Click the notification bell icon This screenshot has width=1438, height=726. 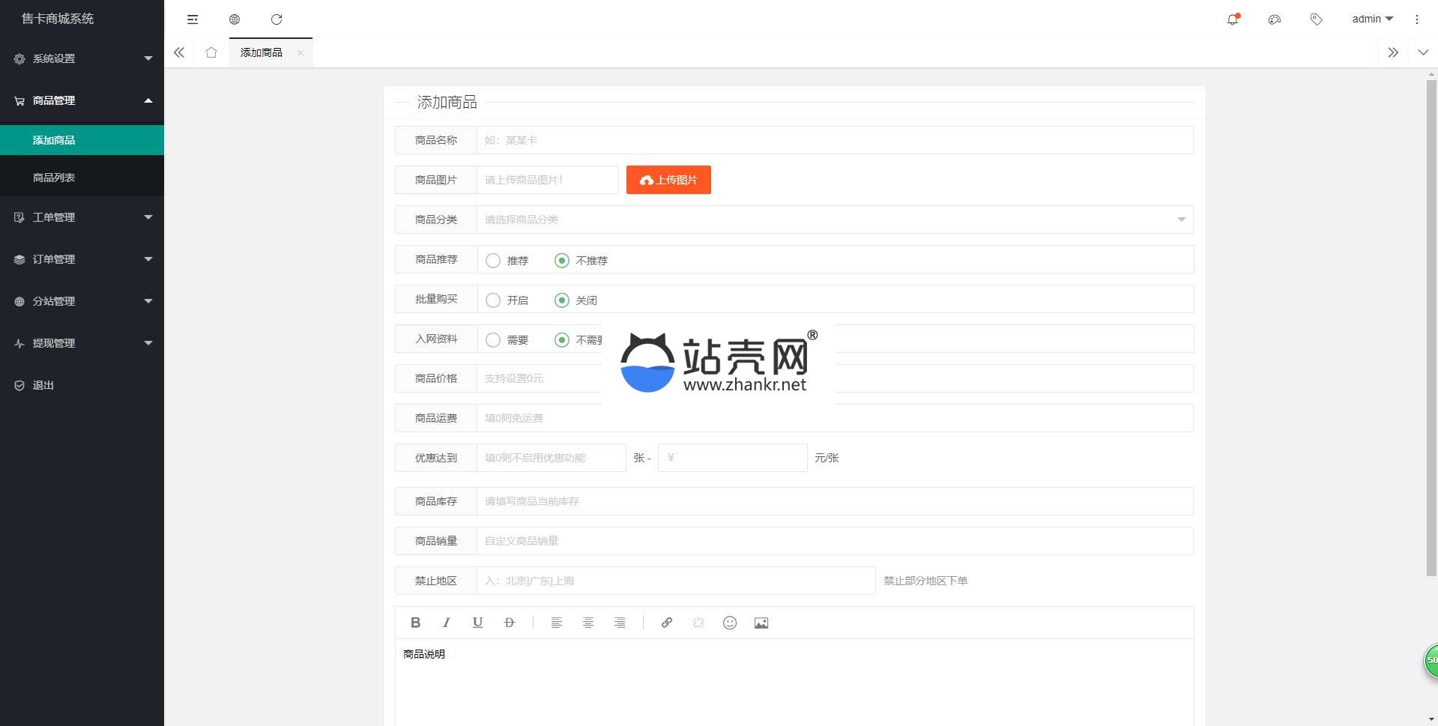[1232, 19]
